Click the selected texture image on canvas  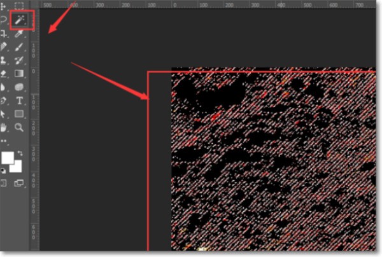274,159
